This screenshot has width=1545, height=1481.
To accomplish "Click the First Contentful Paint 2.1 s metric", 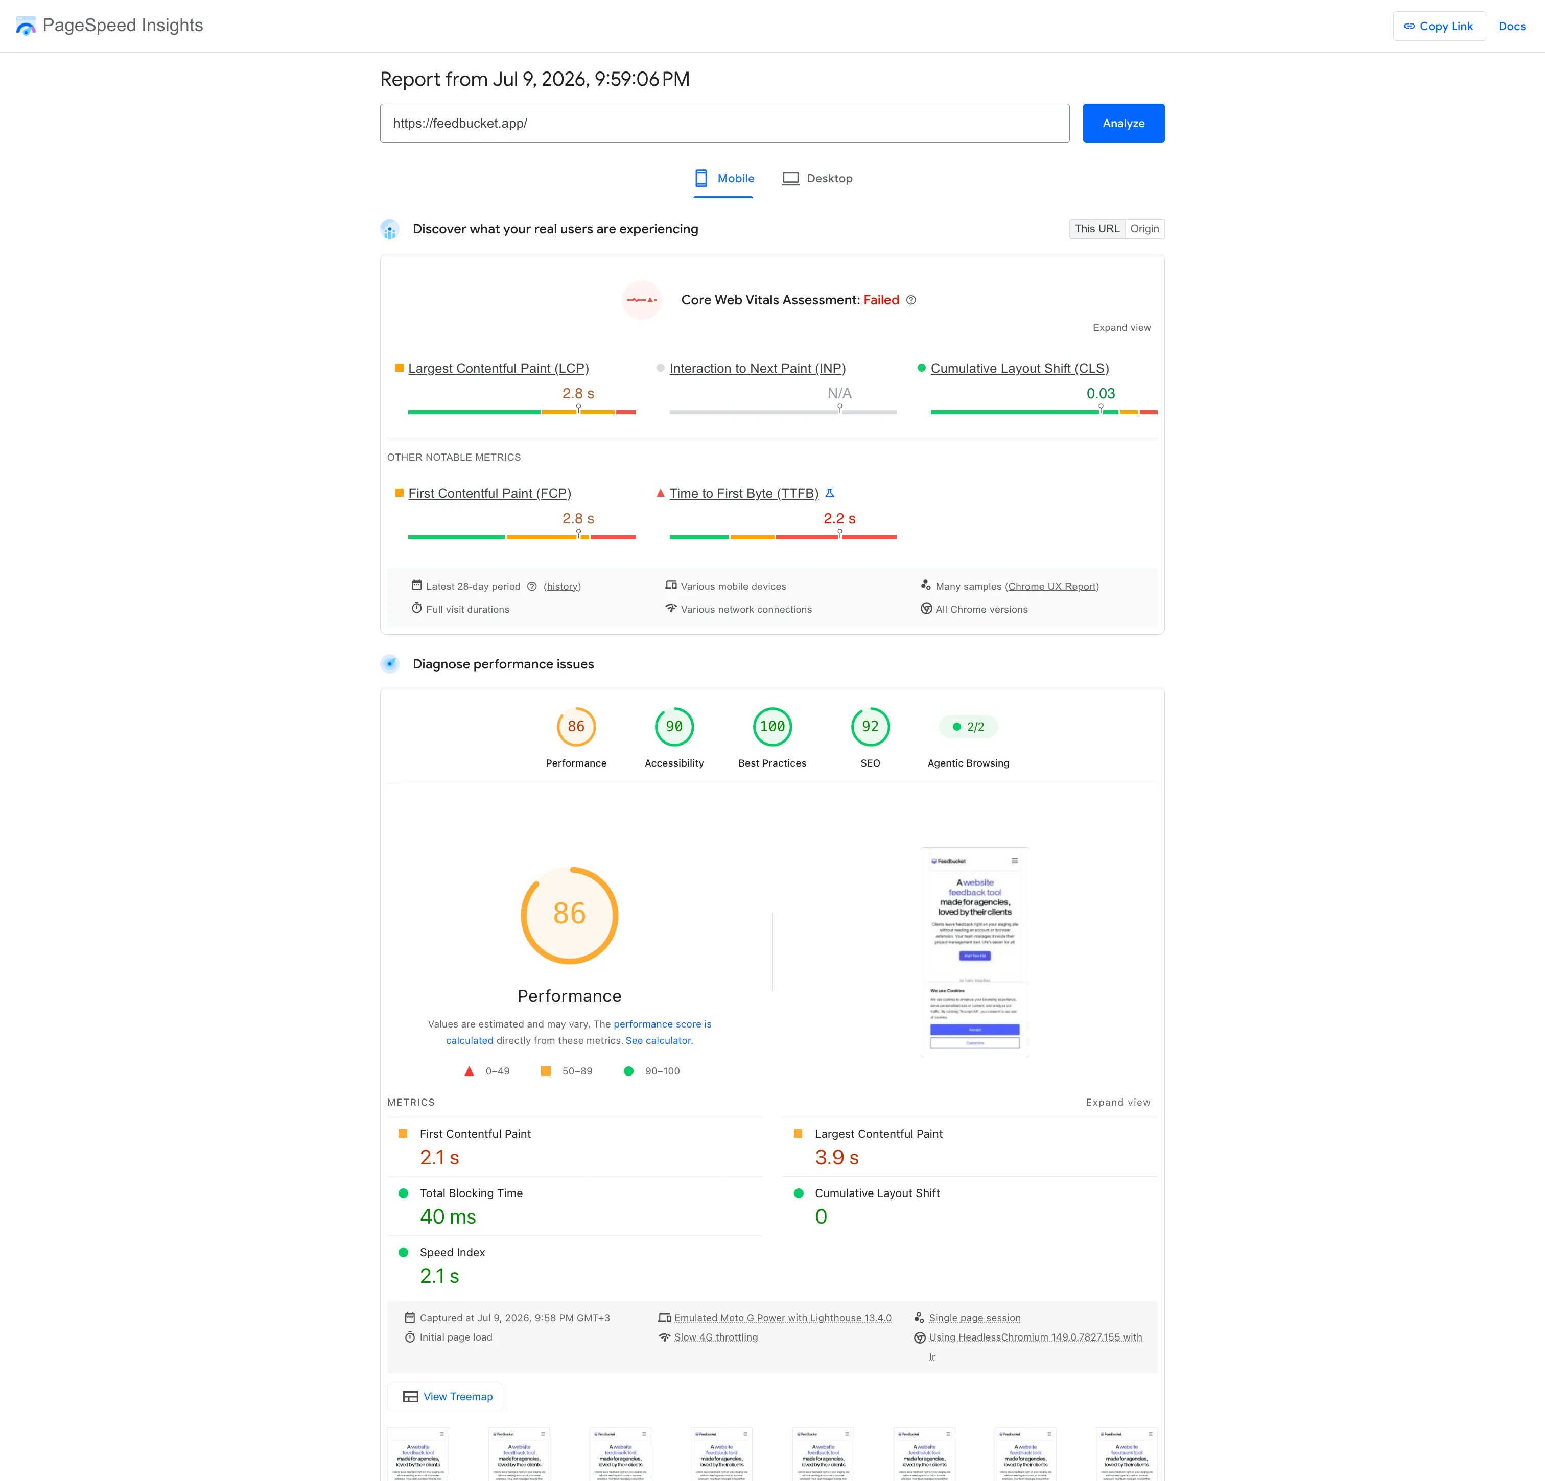I will (575, 1147).
